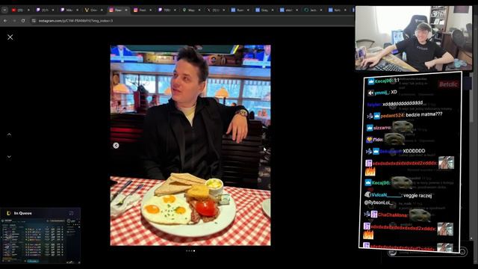
Task: Close the Google Maps tab
Action: click(x=199, y=10)
